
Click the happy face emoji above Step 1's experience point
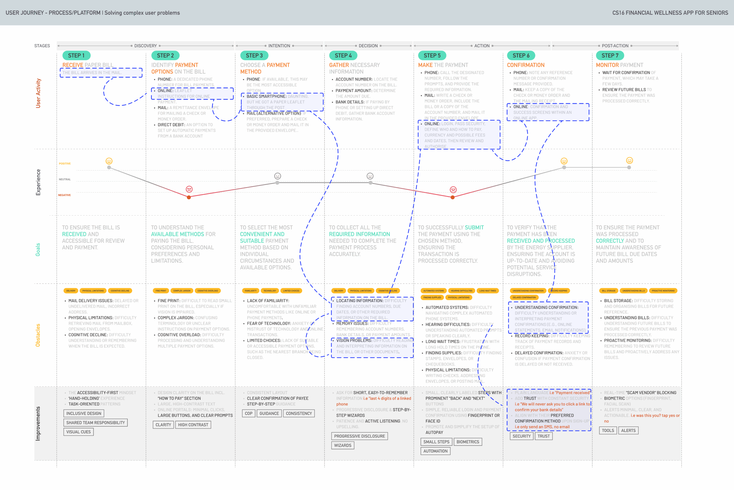(109, 161)
